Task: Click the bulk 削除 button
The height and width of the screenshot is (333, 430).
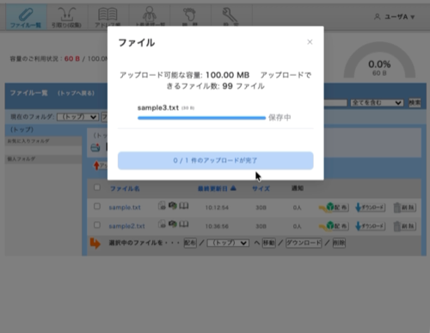Action: [339, 243]
